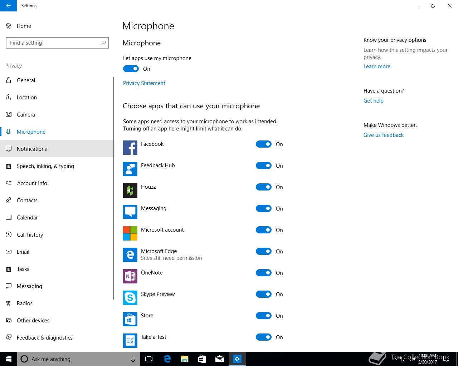Screen dimensions: 458x366
Task: Click the Ask me anything search box
Action: [x=78, y=359]
